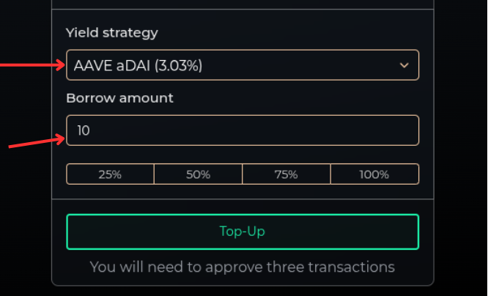Pick the 100% maximum borrow option

[x=374, y=174]
